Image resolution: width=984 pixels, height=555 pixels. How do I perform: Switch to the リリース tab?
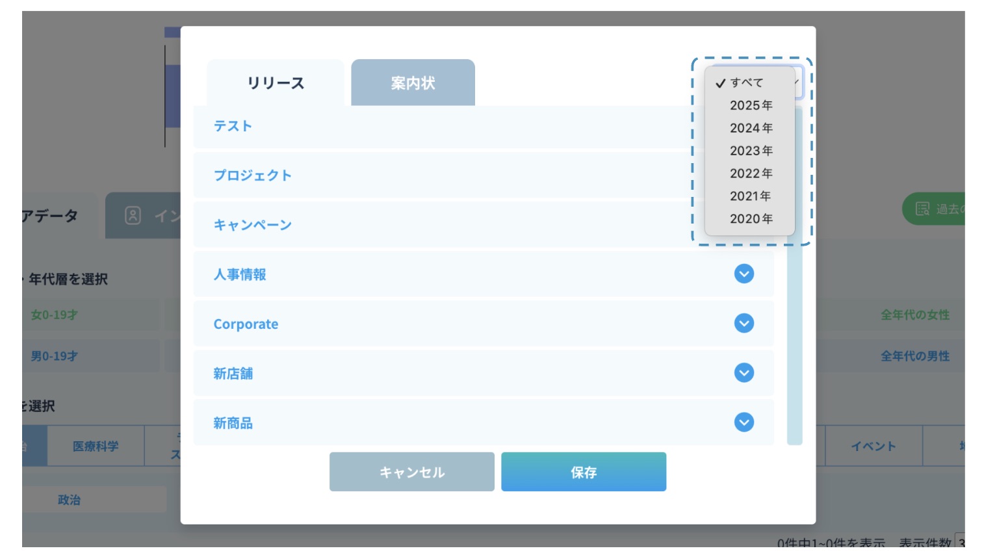point(276,83)
